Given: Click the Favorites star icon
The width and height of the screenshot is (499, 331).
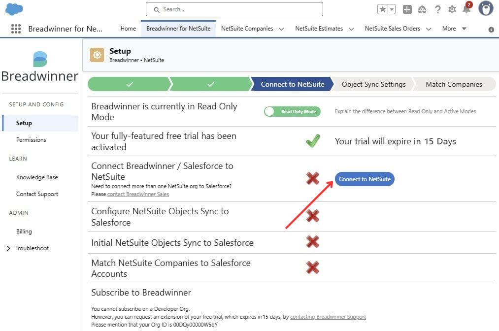Looking at the screenshot, I should [383, 9].
